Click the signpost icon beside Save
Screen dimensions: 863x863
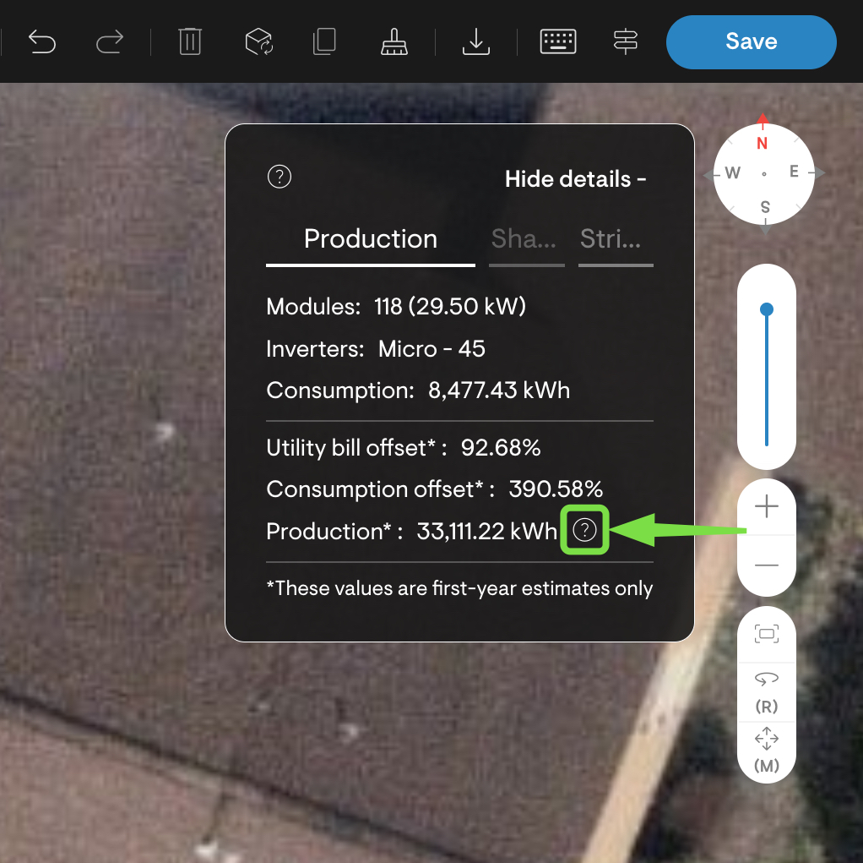point(626,41)
